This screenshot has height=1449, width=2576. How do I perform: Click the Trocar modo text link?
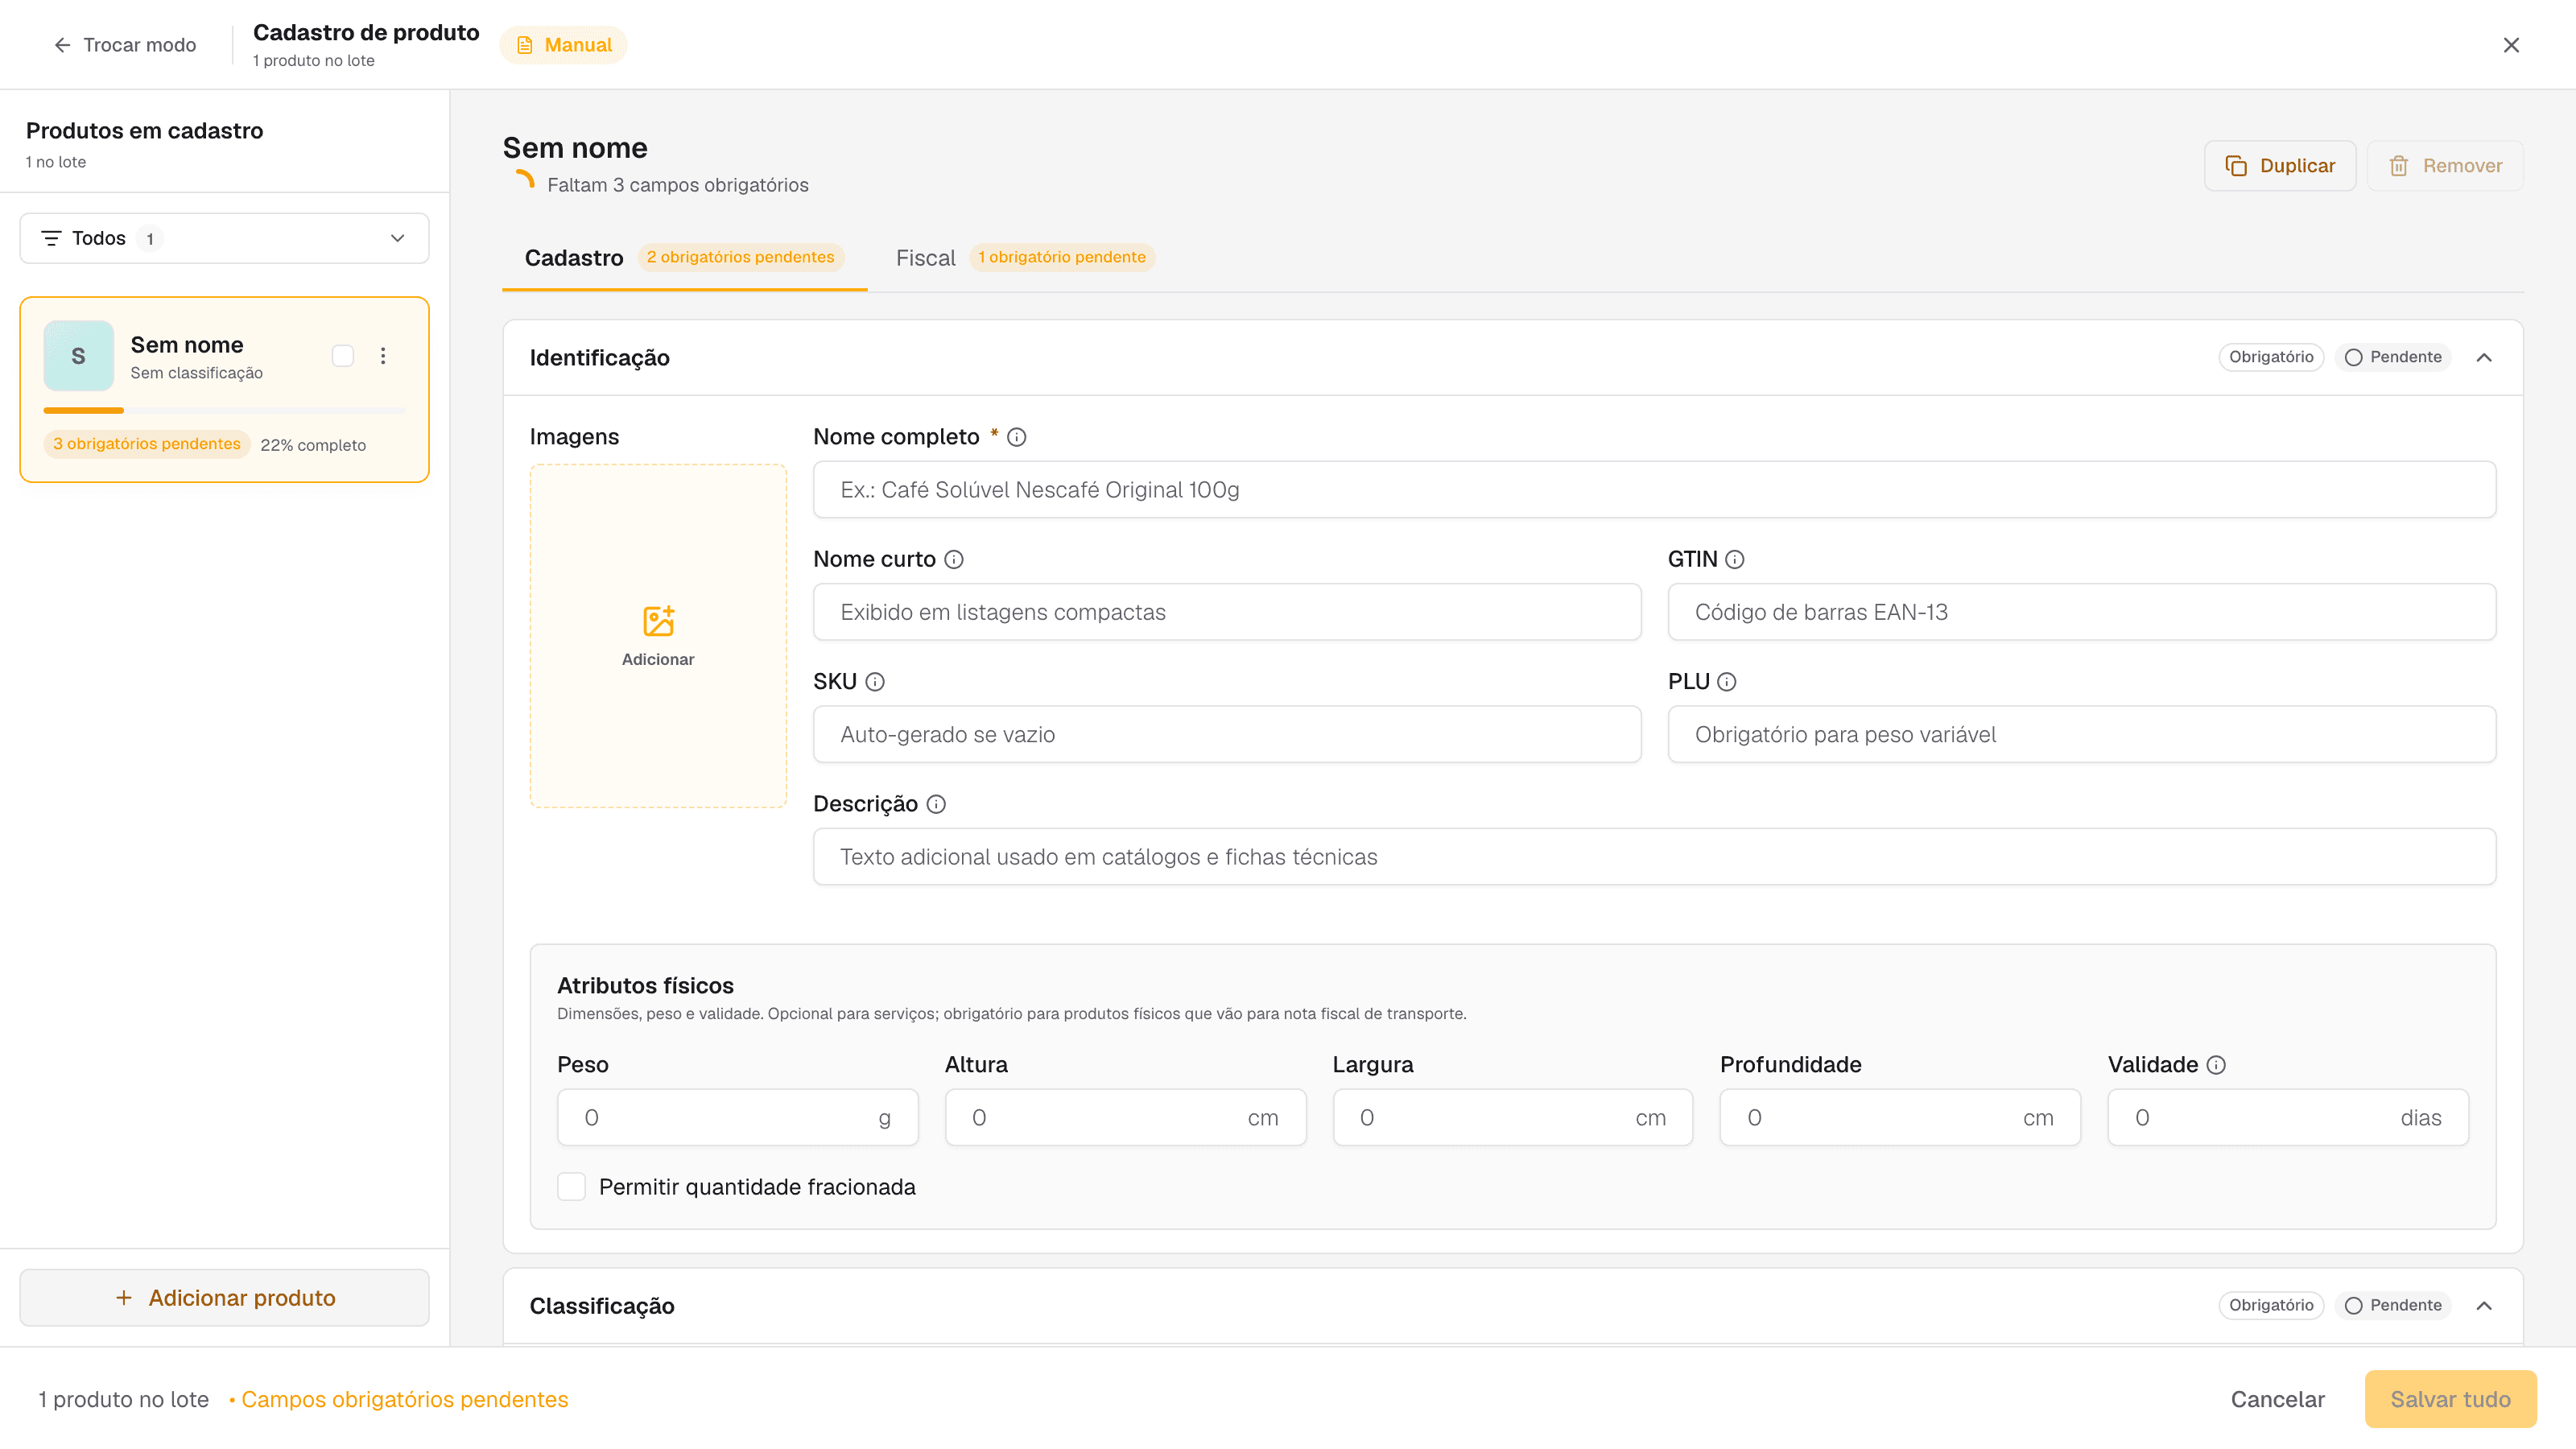[x=140, y=45]
